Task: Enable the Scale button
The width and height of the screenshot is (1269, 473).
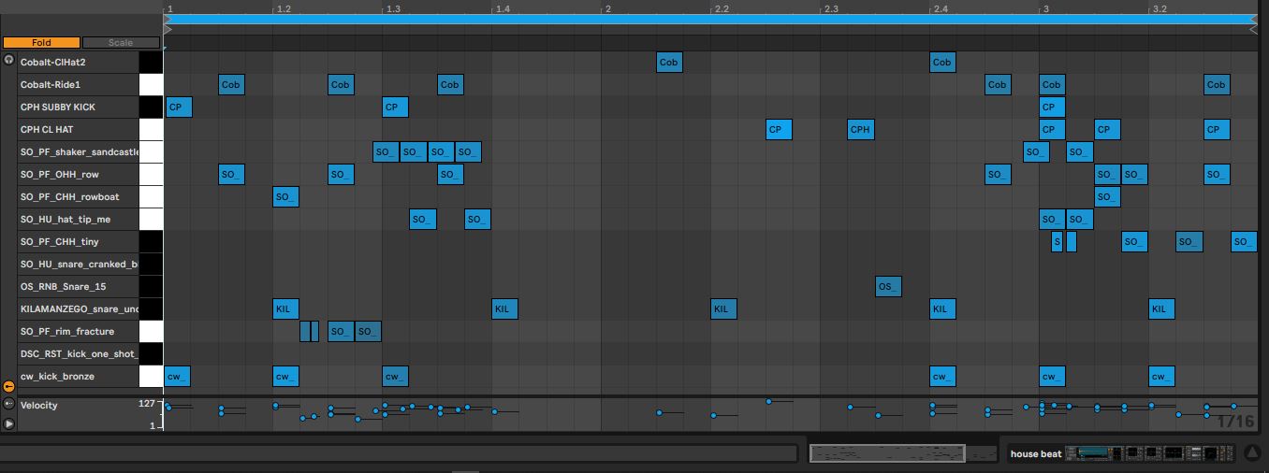Action: (121, 43)
